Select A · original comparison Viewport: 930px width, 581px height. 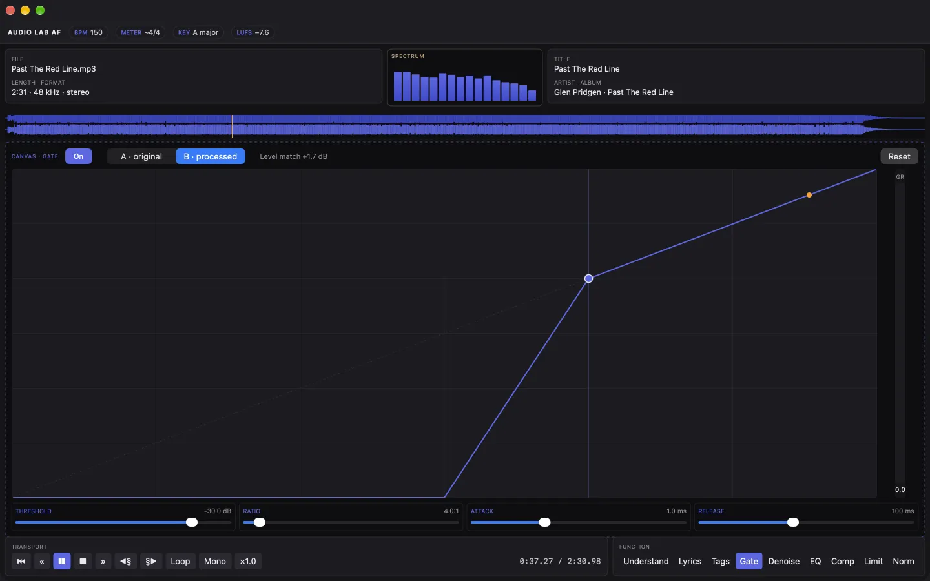[141, 156]
